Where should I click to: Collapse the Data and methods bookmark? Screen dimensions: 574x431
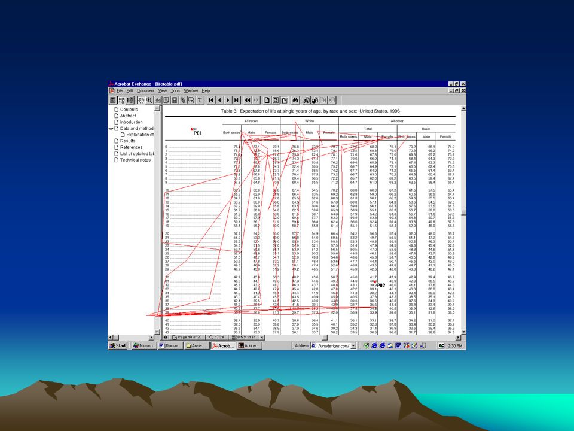(111, 129)
